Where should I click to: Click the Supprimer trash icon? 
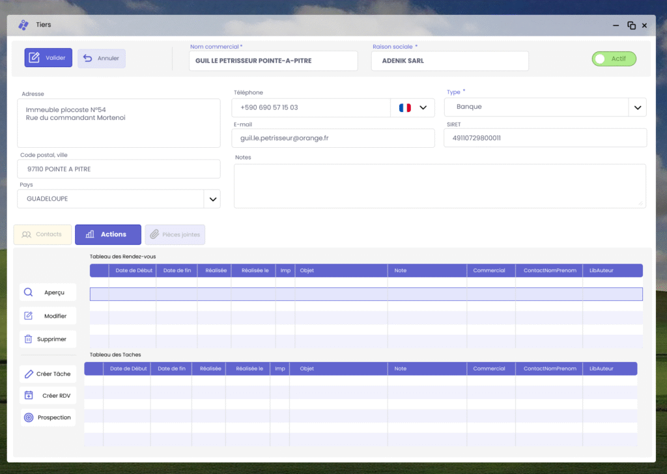point(29,339)
